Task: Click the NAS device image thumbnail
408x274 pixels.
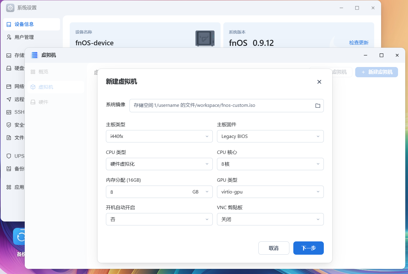Action: (x=205, y=38)
